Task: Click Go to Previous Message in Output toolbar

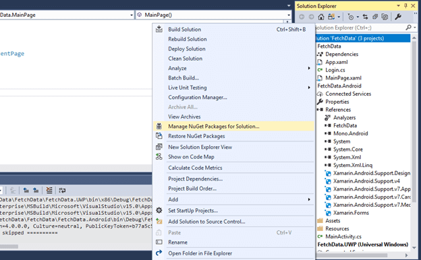Action: click(x=26, y=191)
